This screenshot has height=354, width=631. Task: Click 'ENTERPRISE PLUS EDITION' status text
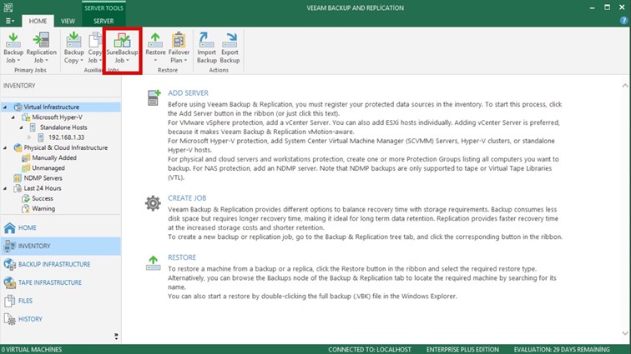point(462,350)
